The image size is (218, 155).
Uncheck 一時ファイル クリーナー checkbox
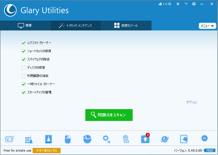tap(24, 84)
